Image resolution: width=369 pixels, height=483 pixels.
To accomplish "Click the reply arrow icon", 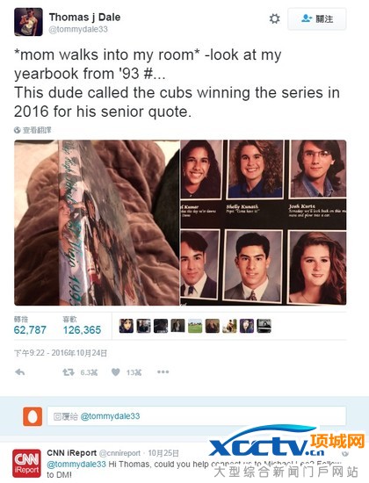I will [19, 372].
